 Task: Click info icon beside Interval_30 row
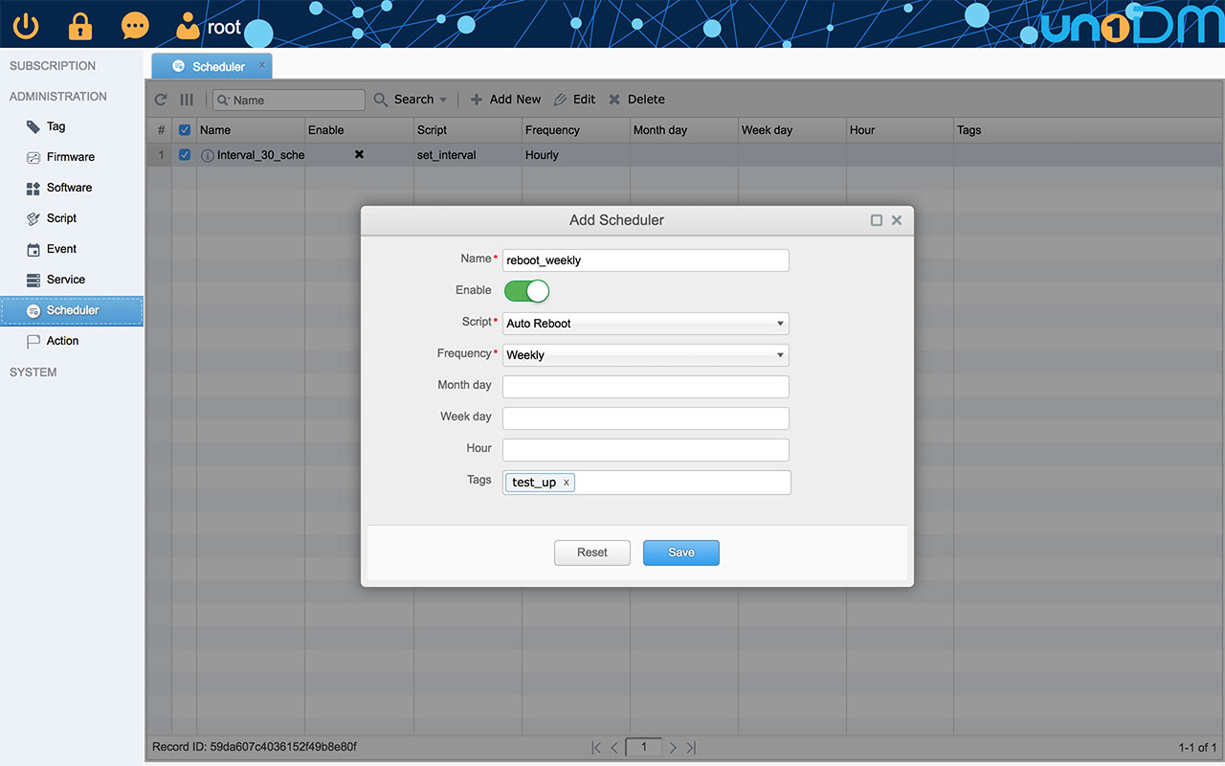[208, 155]
